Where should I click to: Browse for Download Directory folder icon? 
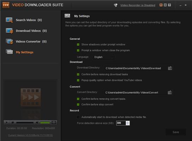pyautogui.click(x=170, y=68)
